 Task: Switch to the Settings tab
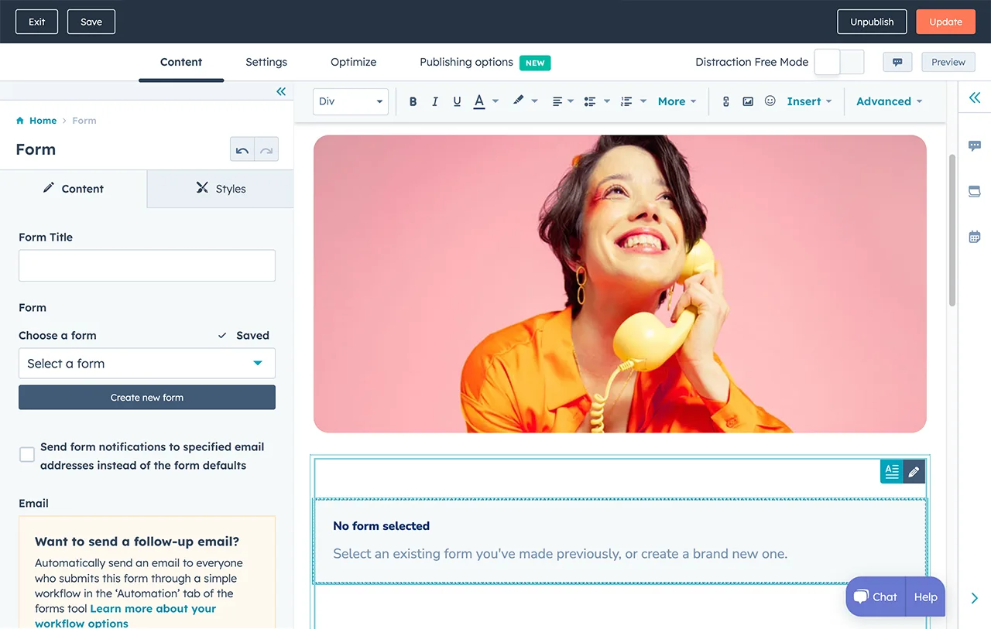[x=266, y=62]
